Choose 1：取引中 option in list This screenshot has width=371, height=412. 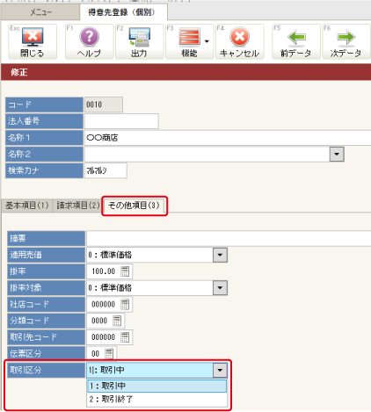(x=156, y=386)
